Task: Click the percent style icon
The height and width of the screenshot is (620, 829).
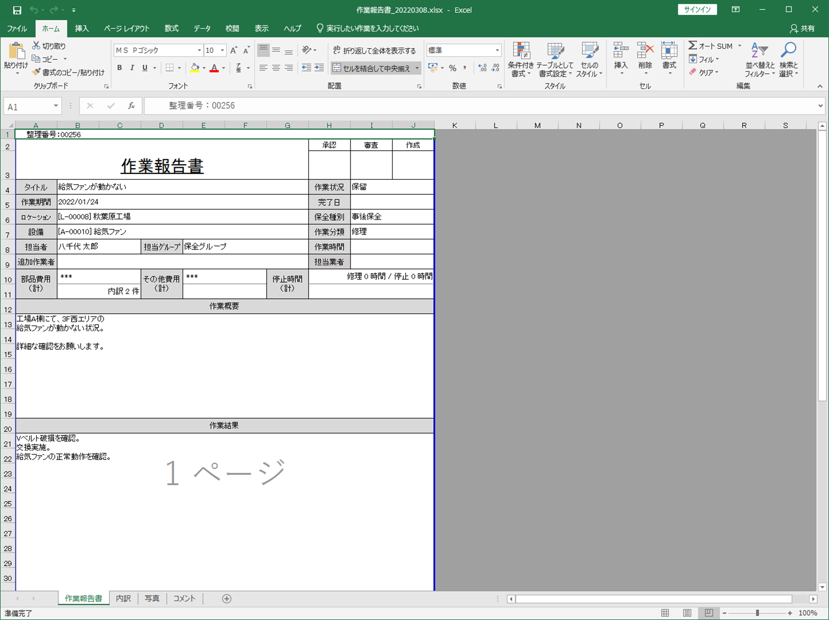Action: point(452,68)
